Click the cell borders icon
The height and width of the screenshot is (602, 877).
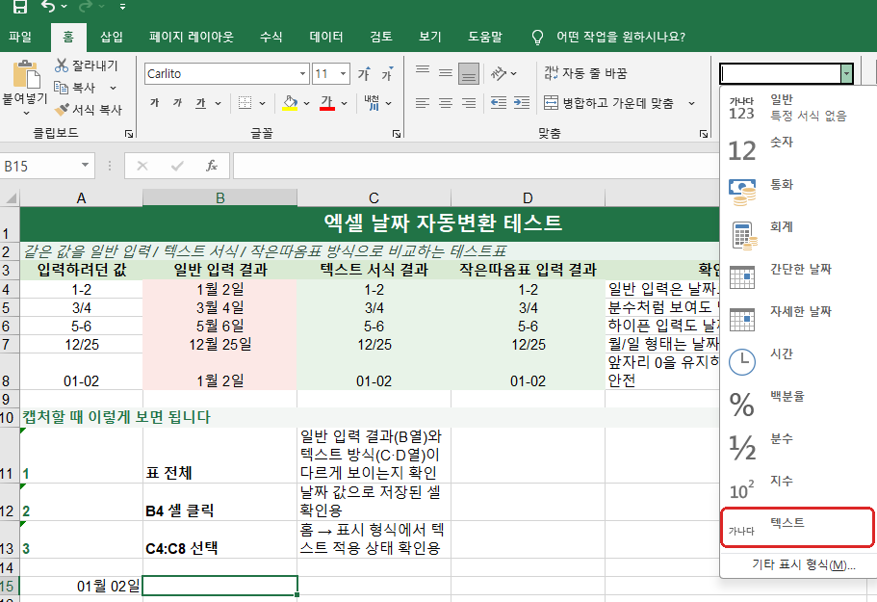tap(245, 103)
